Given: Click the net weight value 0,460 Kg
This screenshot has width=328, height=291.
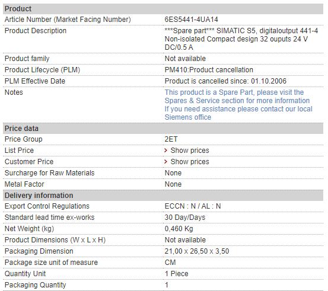Looking at the screenshot, I should tap(179, 229).
